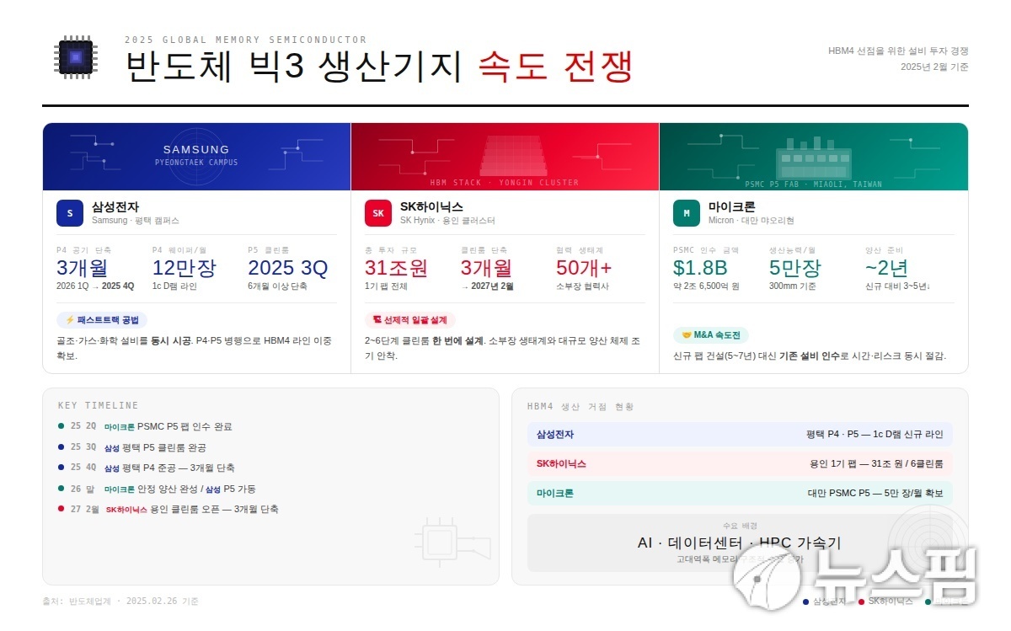Click the semiconductor chip logo icon
The width and height of the screenshot is (1011, 631).
[x=73, y=58]
